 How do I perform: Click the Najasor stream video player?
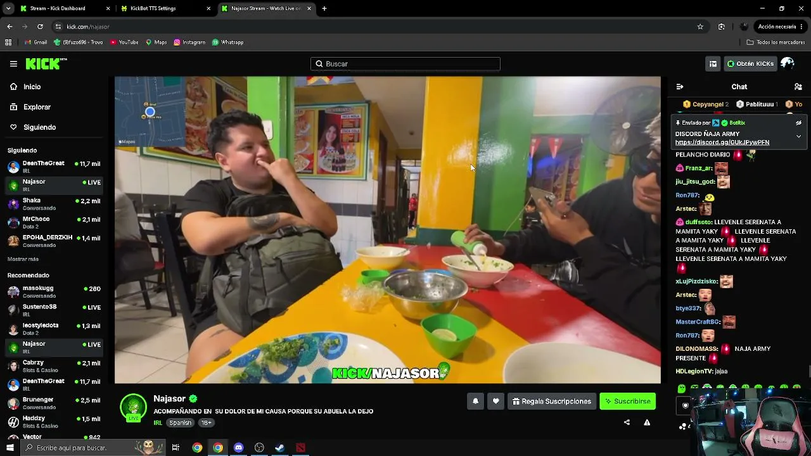pyautogui.click(x=388, y=230)
